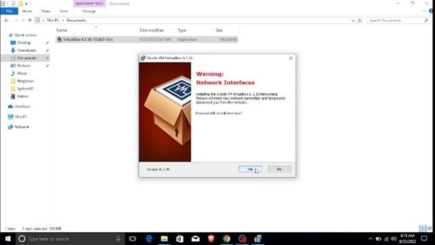Click the taskbar search box
This screenshot has height=245, width=435.
[70, 239]
